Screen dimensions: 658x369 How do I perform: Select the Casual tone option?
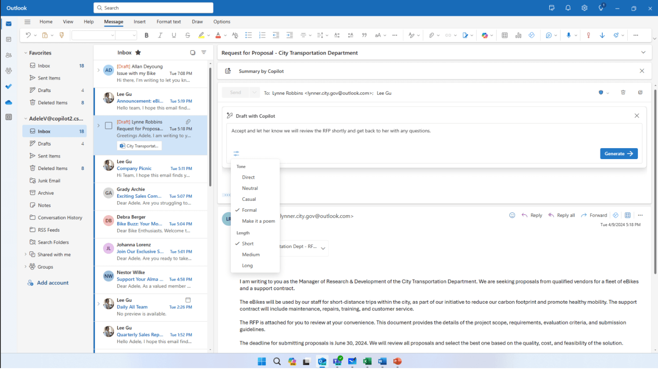249,199
